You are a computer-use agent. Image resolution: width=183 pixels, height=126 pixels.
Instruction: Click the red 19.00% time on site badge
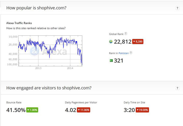click(142, 110)
